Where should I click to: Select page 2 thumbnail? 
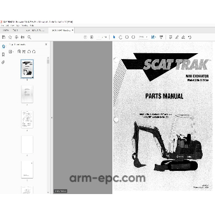point(27,94)
